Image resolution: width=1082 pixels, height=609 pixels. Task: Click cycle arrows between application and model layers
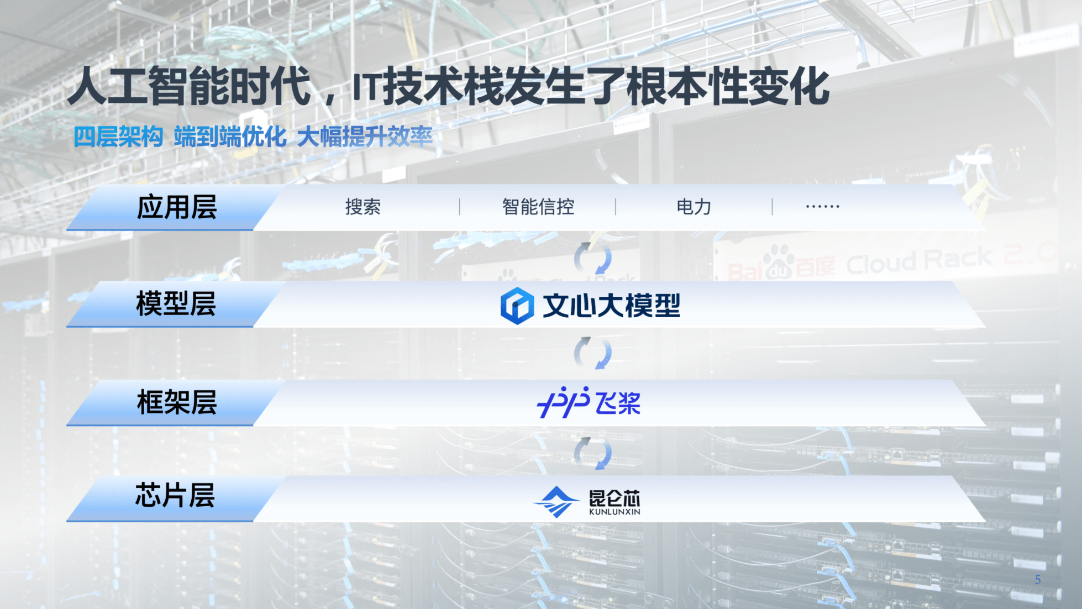point(592,258)
